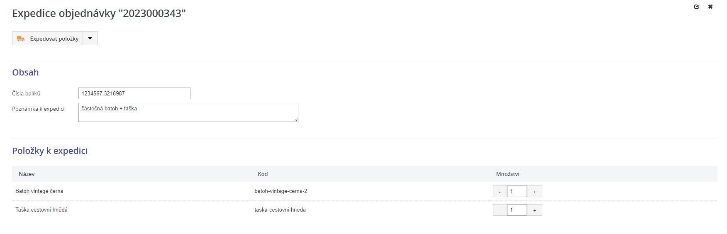Click the share/open-externally arrow icon
Viewport: 727px width, 234px height.
(696, 7)
